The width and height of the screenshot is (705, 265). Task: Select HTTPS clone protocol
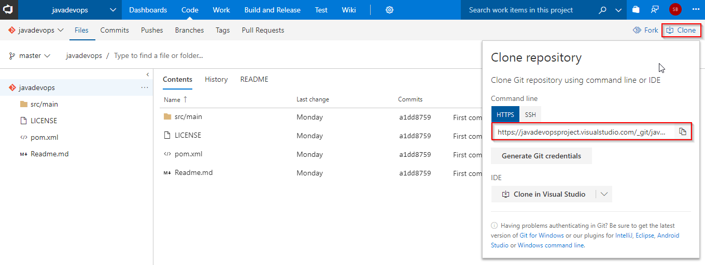click(x=505, y=114)
